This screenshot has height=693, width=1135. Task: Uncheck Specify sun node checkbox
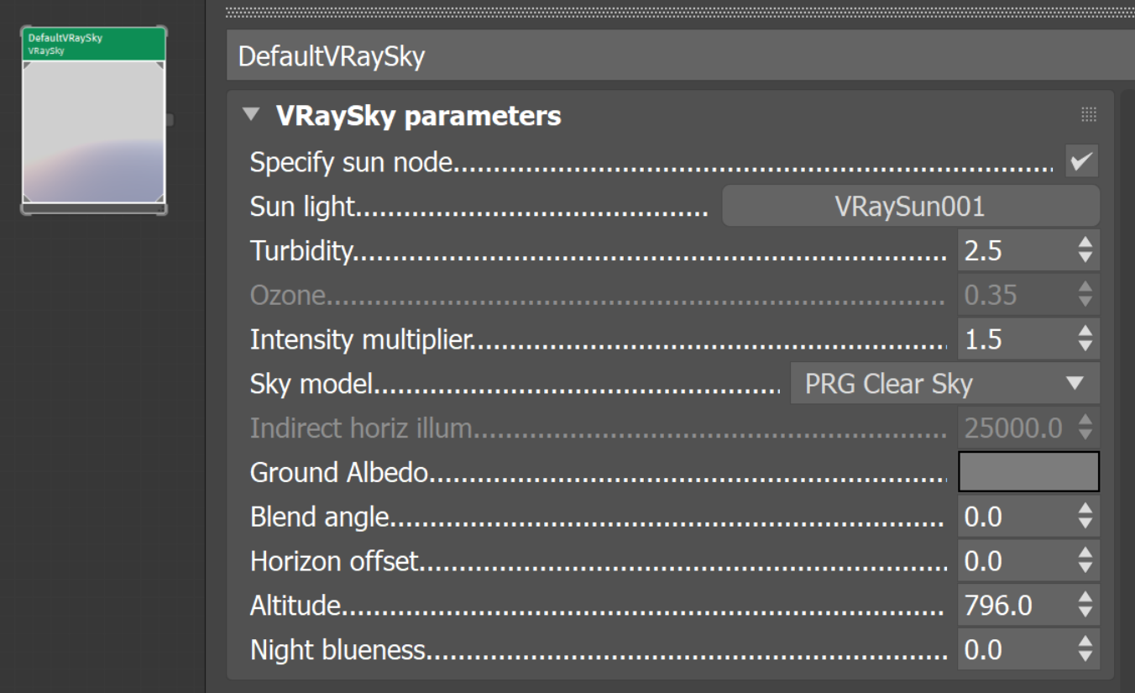pos(1081,160)
